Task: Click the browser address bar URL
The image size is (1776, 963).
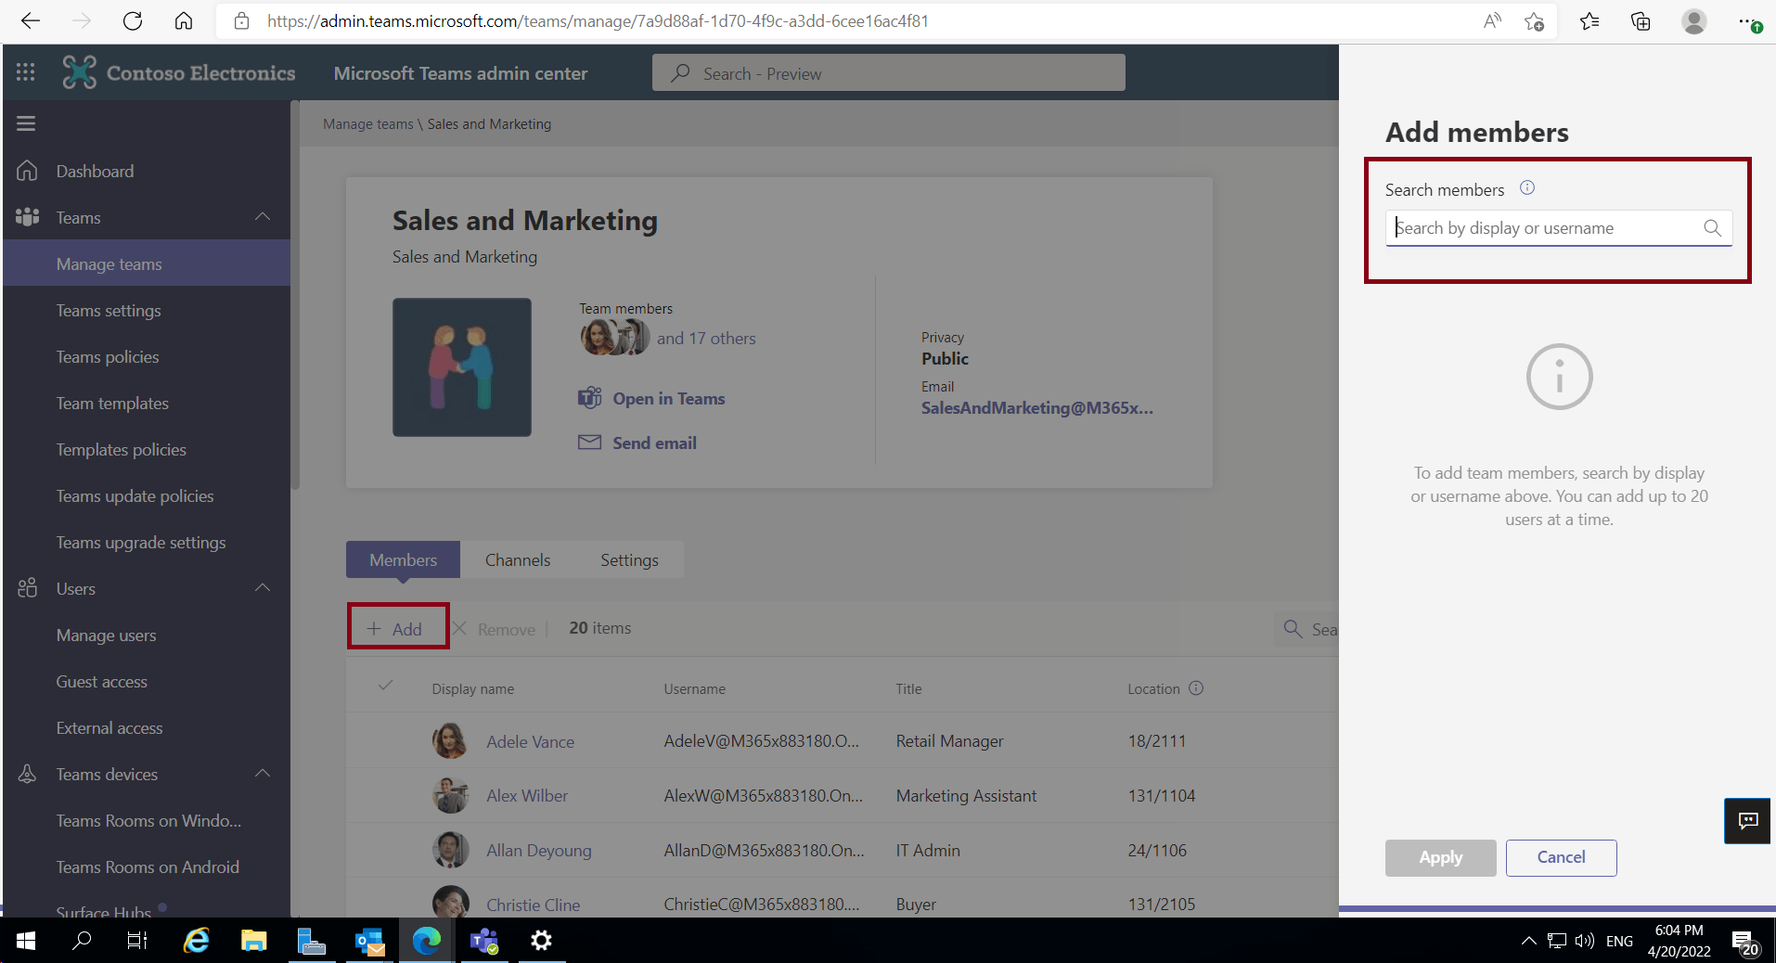Action: pos(598,21)
